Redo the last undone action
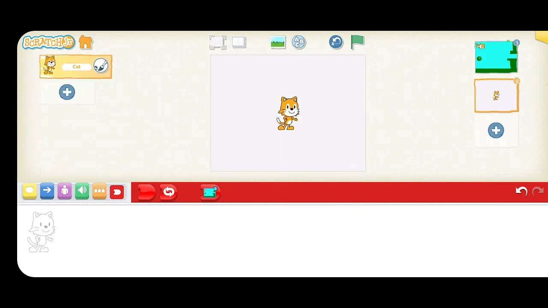Screen dimensions: 548x308 pos(538,191)
